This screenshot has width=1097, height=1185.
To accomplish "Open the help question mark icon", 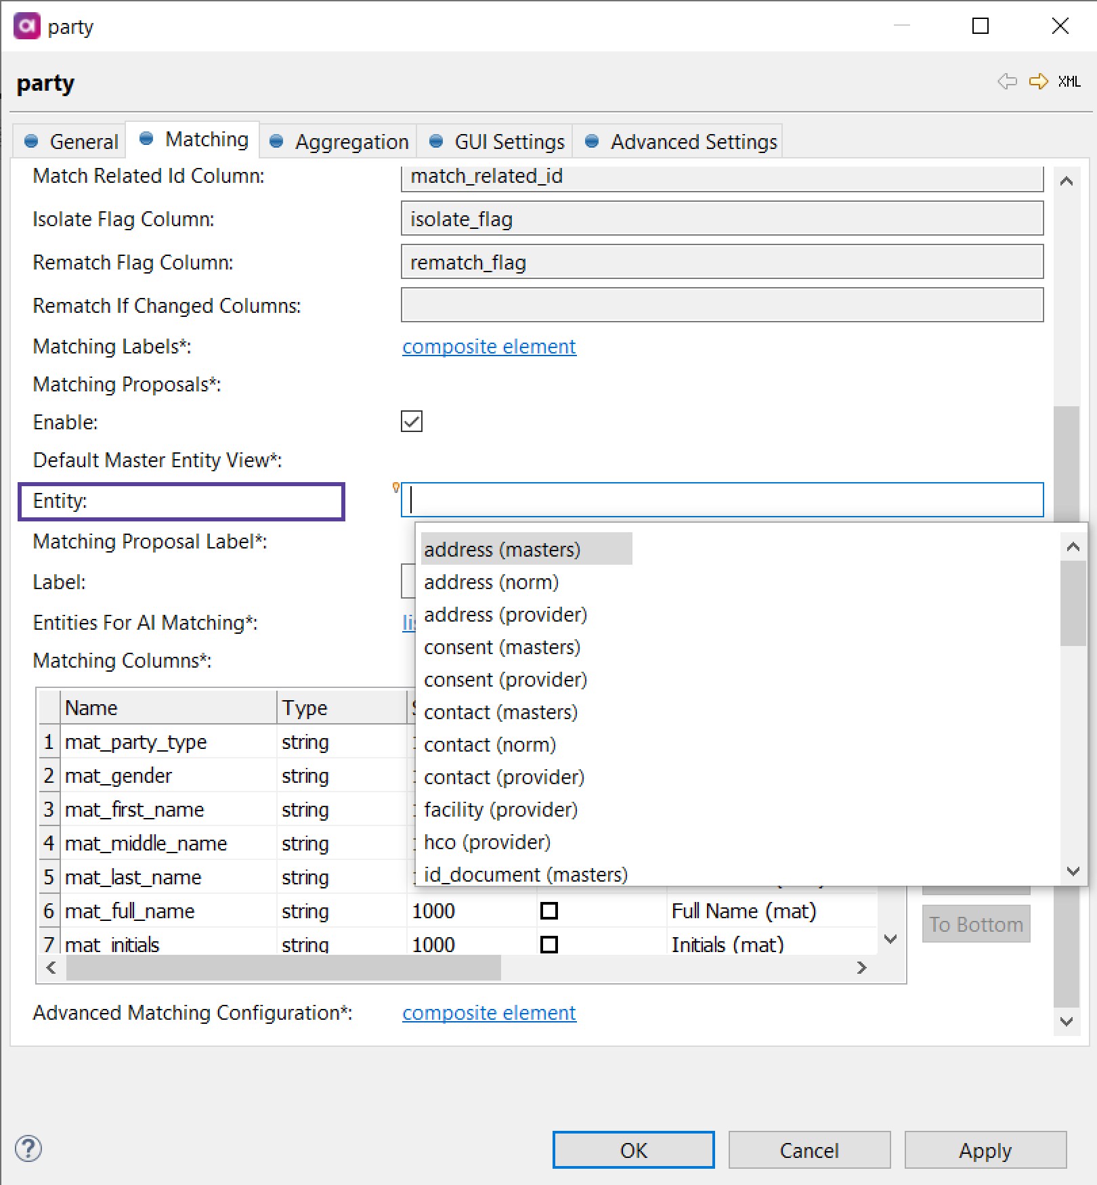I will 28,1148.
